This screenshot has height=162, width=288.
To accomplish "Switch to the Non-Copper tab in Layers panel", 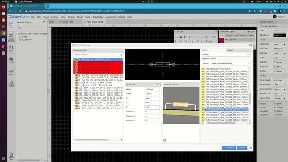I will (240, 36).
